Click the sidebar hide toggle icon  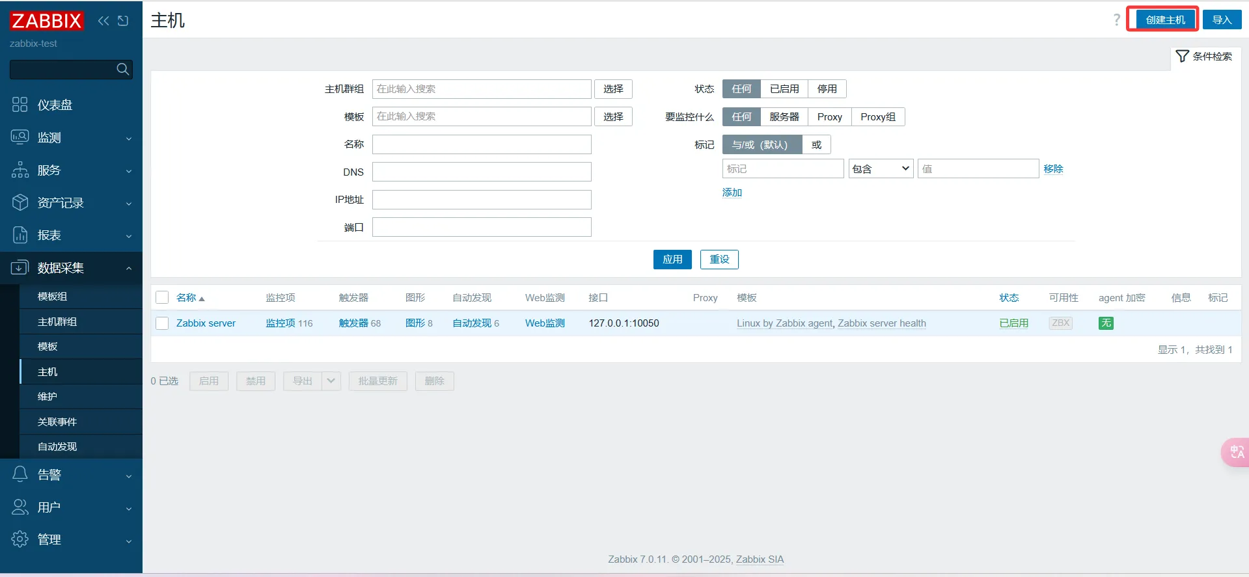(123, 21)
